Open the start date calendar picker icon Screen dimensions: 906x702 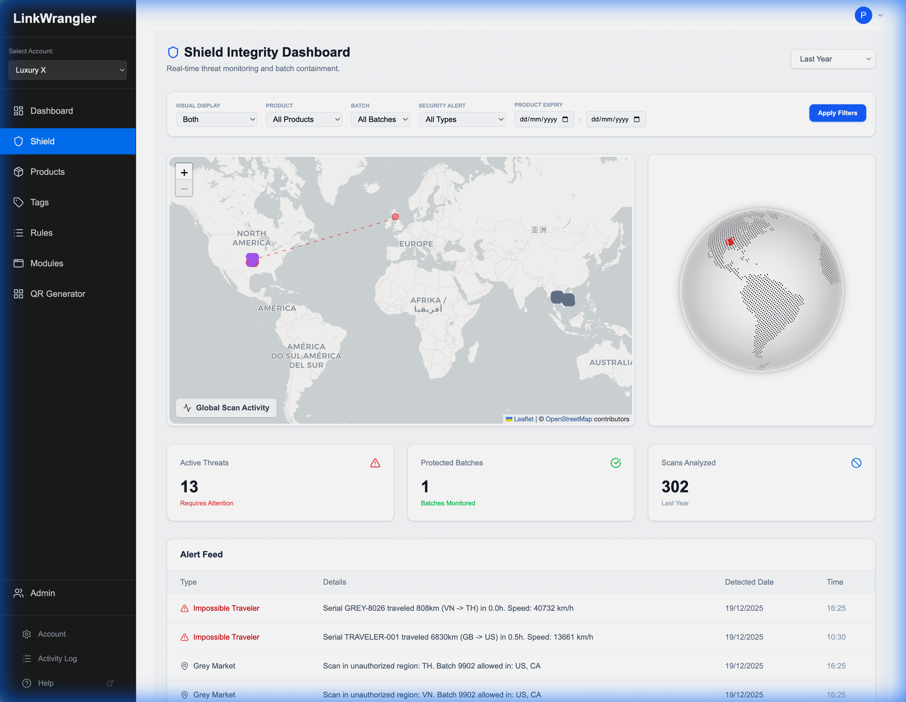[x=565, y=120]
